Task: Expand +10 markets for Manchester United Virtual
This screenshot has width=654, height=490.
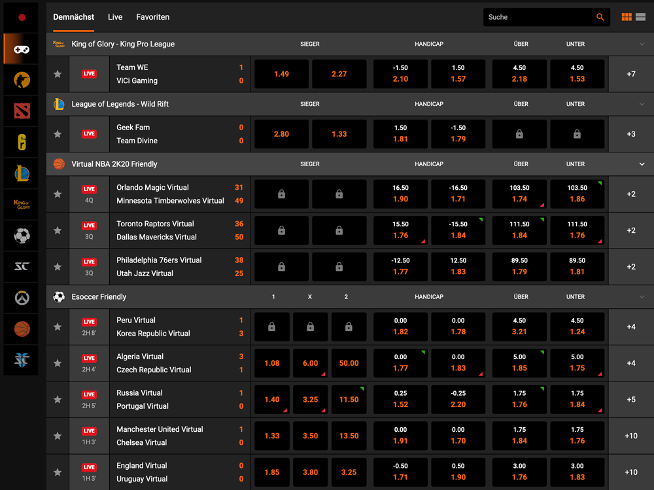Action: click(x=631, y=436)
